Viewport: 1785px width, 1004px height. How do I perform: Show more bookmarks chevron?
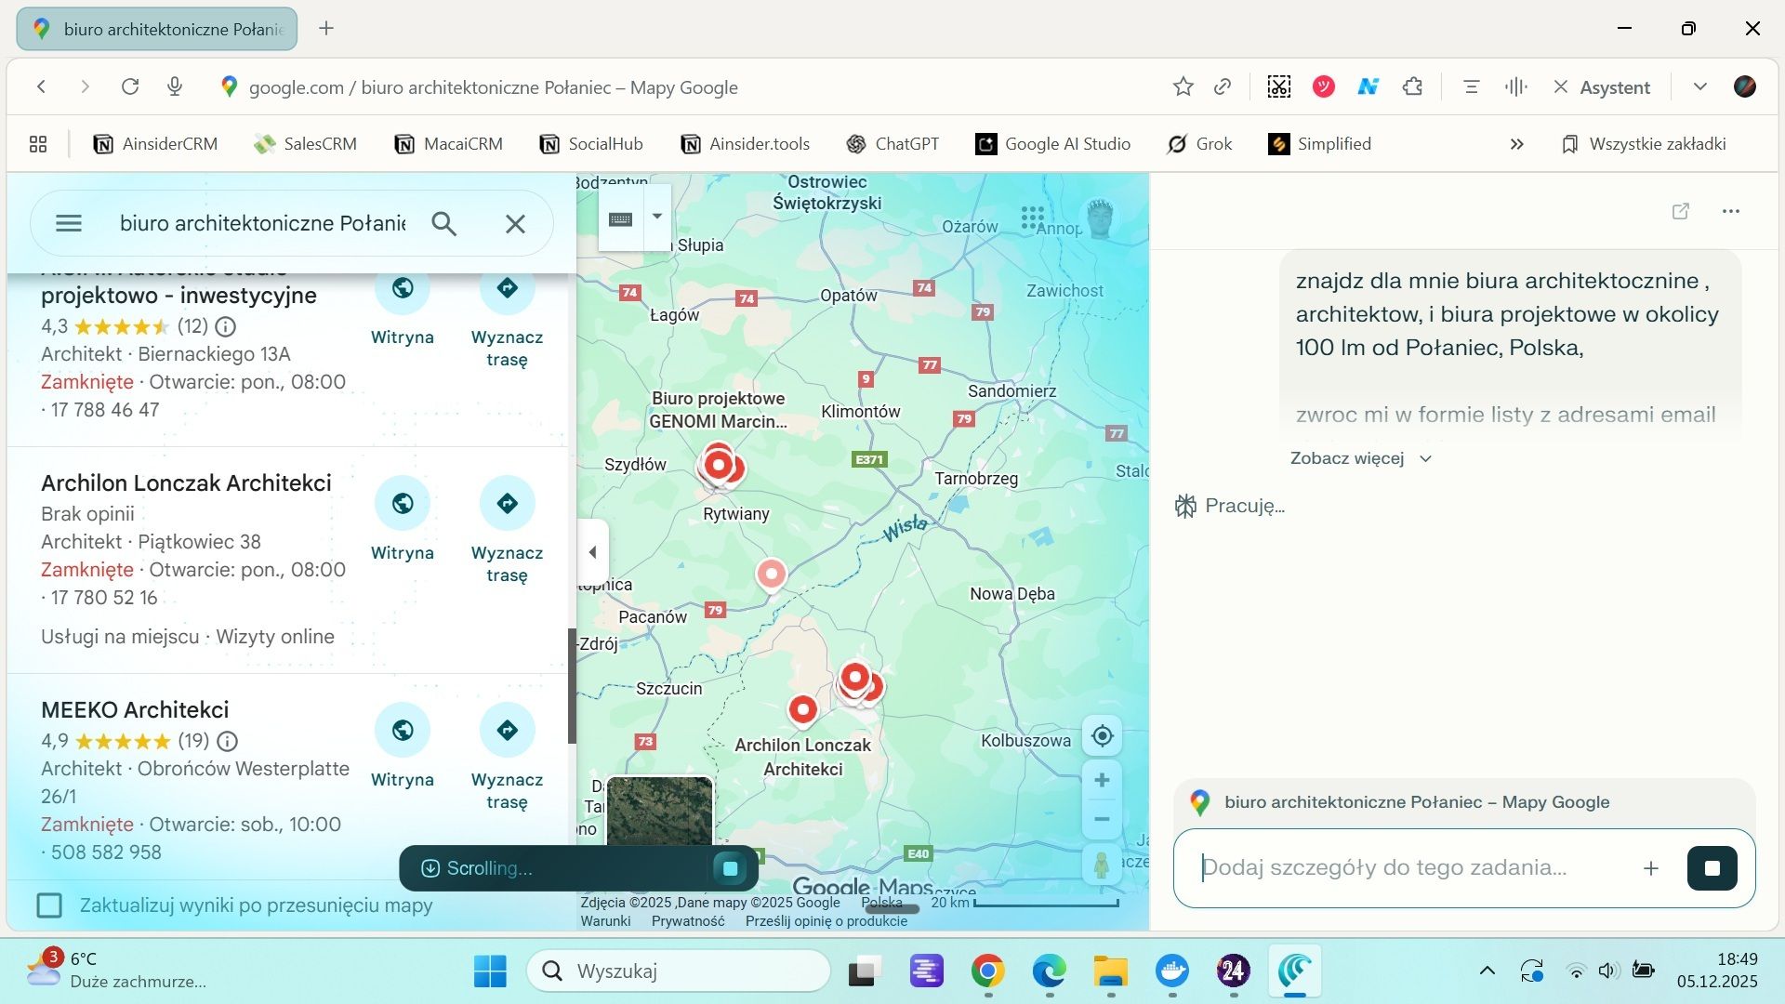pos(1516,144)
